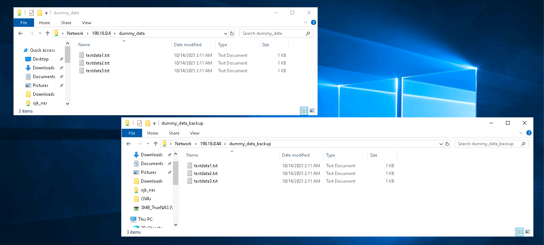
Task: Go up one folder level in dummy_data window
Action: tap(48, 33)
